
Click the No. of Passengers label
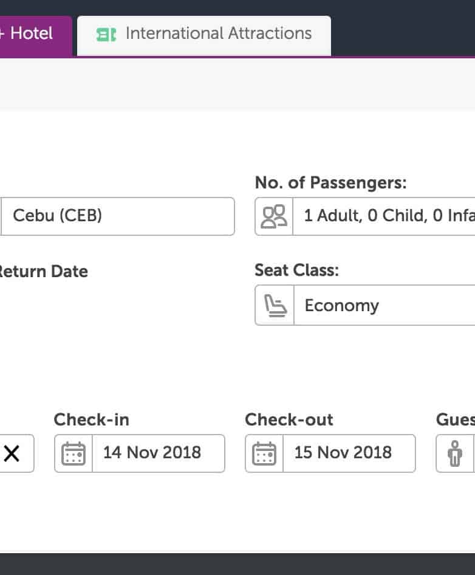point(330,182)
